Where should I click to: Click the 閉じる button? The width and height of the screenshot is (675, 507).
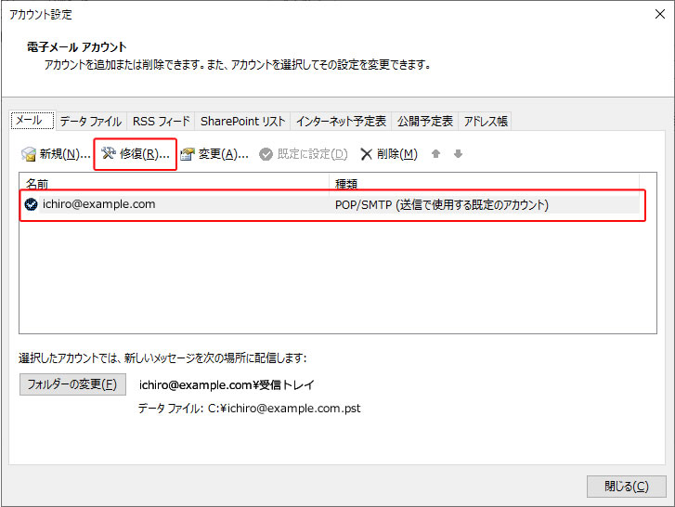point(626,487)
